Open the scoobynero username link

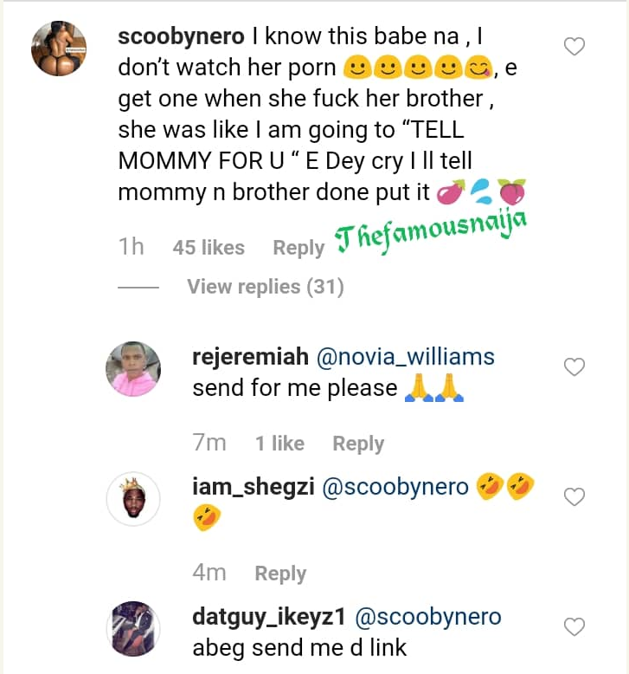(x=182, y=38)
